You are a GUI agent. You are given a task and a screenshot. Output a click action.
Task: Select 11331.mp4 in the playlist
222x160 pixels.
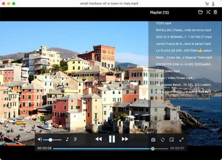164,23
